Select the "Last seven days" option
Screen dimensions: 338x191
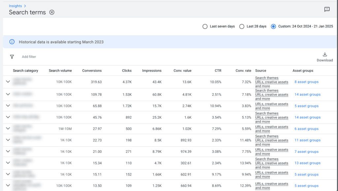[x=205, y=26]
